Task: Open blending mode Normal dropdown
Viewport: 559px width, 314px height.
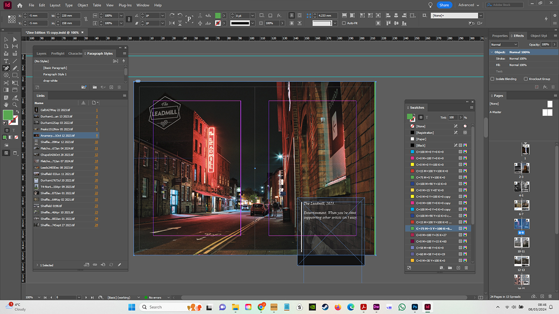Action: pyautogui.click(x=504, y=45)
